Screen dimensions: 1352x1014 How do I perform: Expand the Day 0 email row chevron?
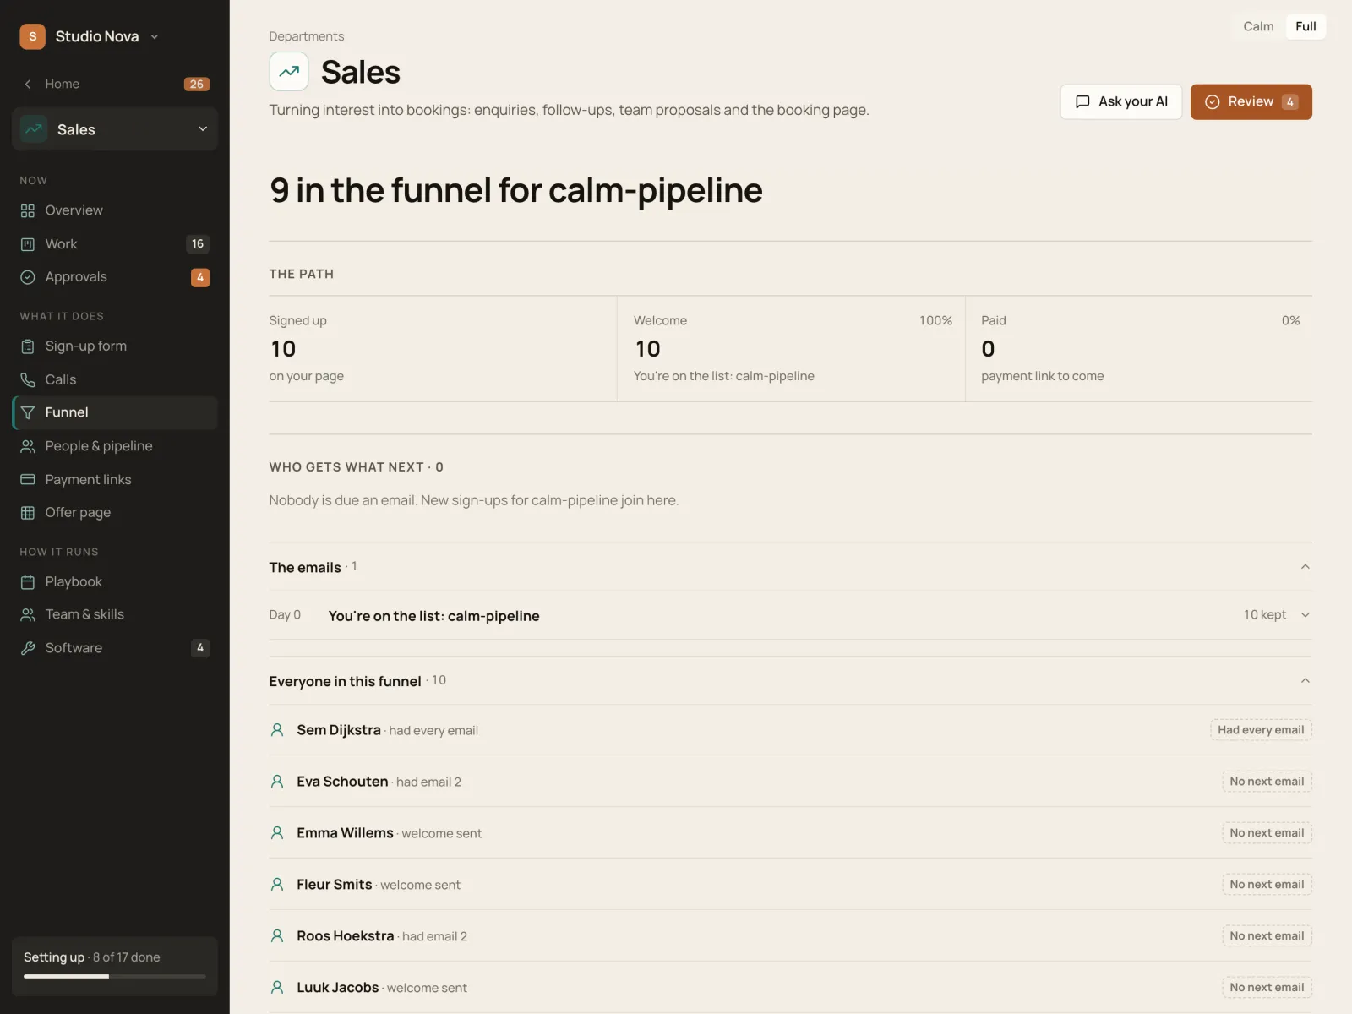click(1306, 615)
